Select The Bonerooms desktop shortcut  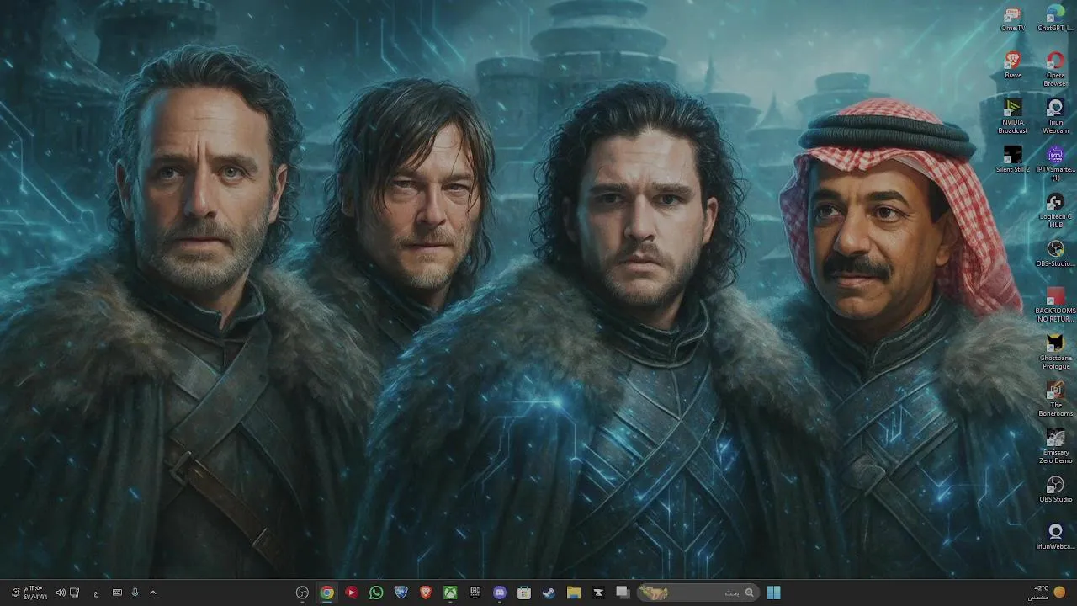tap(1055, 399)
